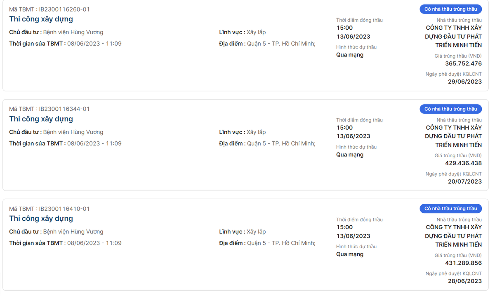Open winning contractor Minh Tiến in the third tender
This screenshot has height=296, width=495.
(x=453, y=236)
